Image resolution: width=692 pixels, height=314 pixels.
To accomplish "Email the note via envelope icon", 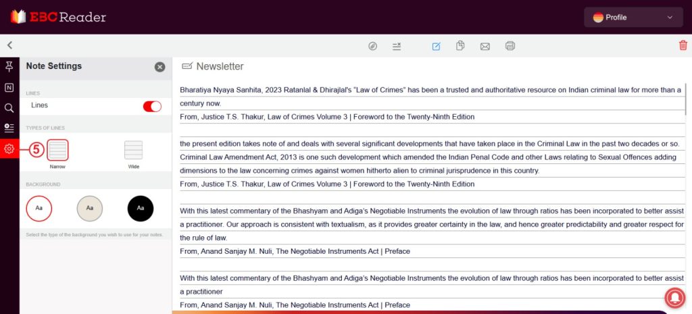I will coord(485,46).
